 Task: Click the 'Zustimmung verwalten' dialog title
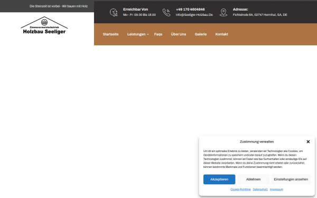pyautogui.click(x=257, y=142)
